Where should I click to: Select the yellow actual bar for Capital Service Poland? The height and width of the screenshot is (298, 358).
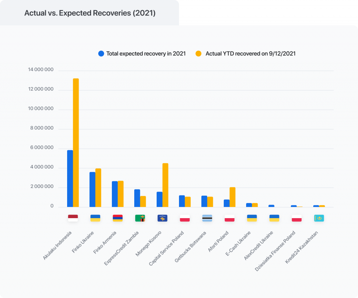click(188, 202)
